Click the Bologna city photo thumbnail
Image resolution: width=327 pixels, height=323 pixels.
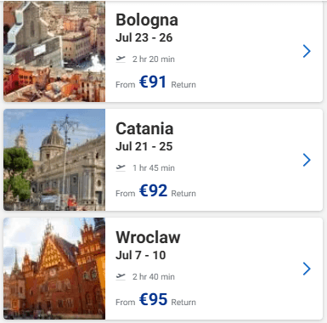pyautogui.click(x=54, y=51)
